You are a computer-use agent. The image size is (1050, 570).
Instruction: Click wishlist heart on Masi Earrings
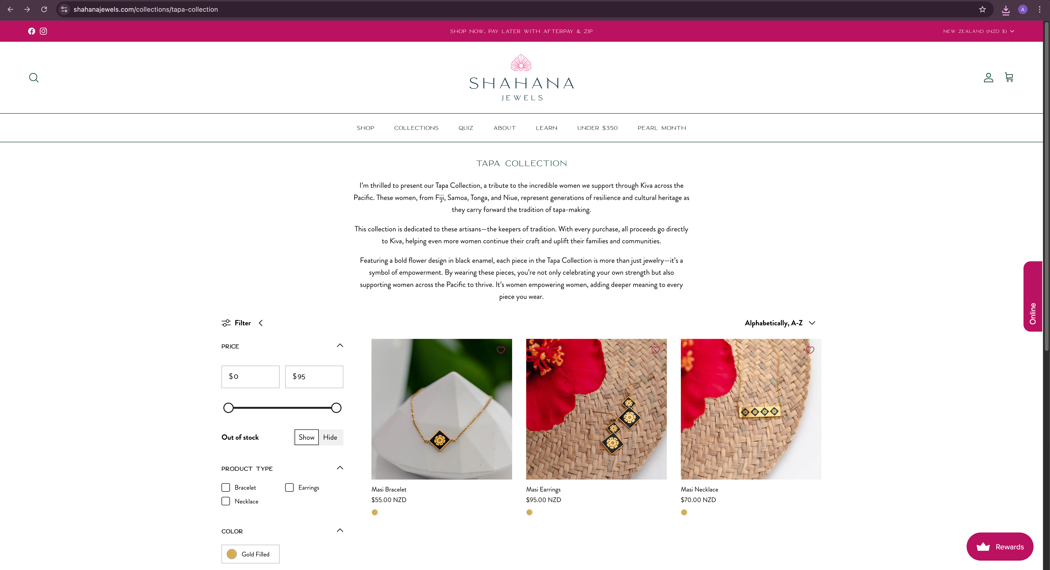pos(655,350)
